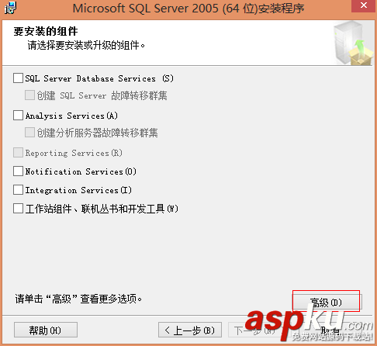Toggle Reporting Services (R) checkbox
The height and width of the screenshot is (346, 377).
18,153
